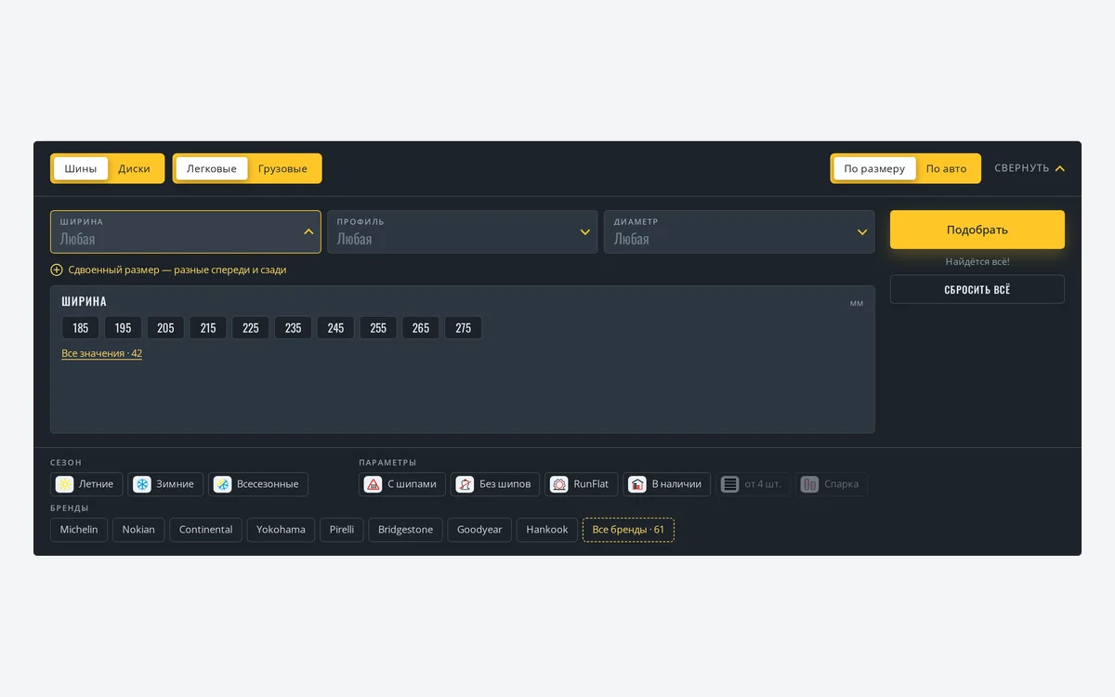Click the studless tires icon
The height and width of the screenshot is (697, 1115).
click(x=466, y=484)
